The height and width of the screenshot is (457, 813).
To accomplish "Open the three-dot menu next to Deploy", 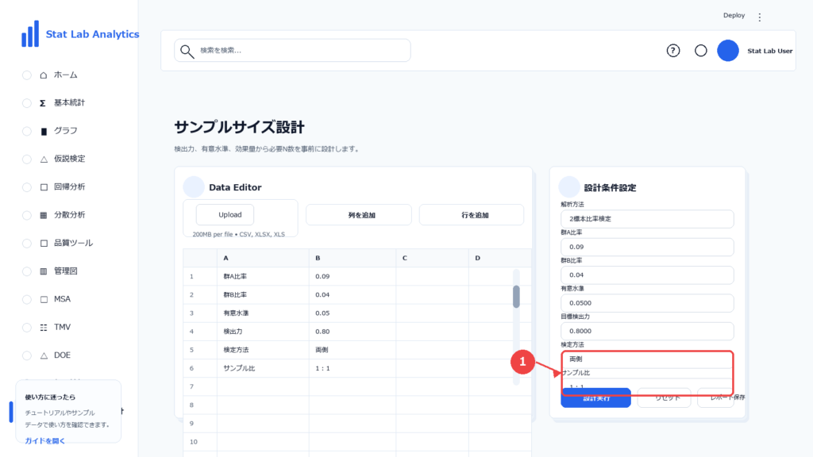I will coord(760,17).
